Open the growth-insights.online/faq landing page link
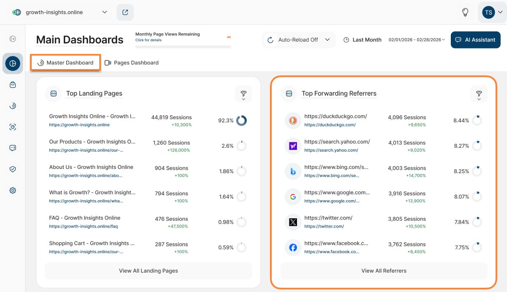Image resolution: width=507 pixels, height=292 pixels. pos(83,226)
